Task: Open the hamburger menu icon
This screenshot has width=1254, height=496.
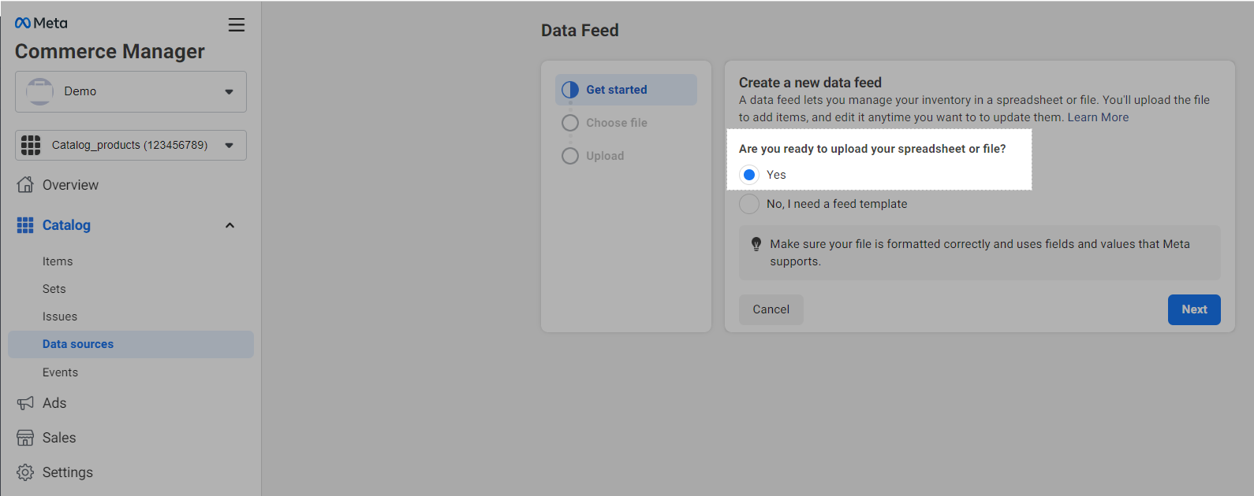Action: 237,25
